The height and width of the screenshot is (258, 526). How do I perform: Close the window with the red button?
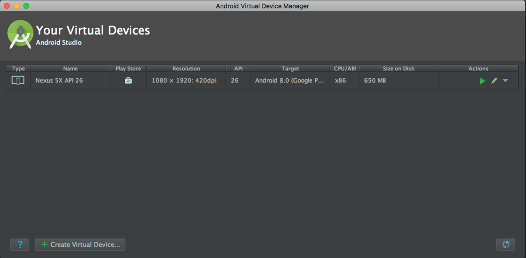point(7,6)
